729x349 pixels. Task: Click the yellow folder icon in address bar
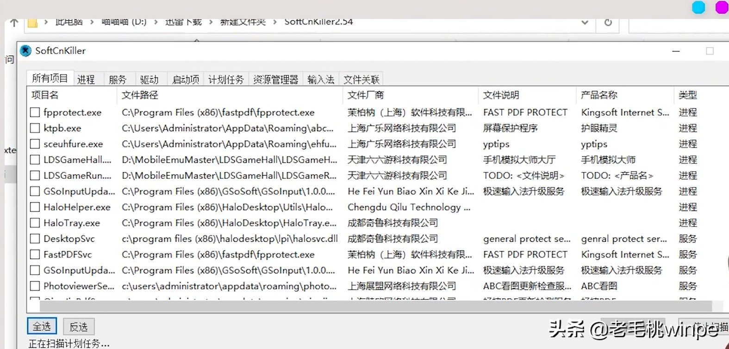point(32,23)
